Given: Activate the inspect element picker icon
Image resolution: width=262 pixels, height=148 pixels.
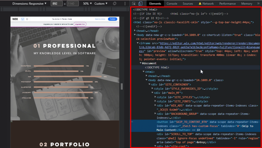Looking at the screenshot, I should pos(134,3).
